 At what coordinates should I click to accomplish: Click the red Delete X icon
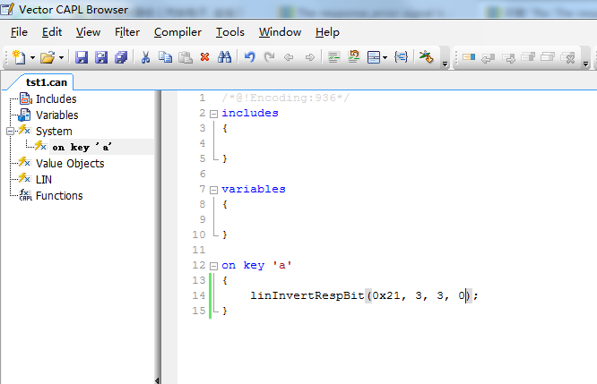(x=205, y=57)
